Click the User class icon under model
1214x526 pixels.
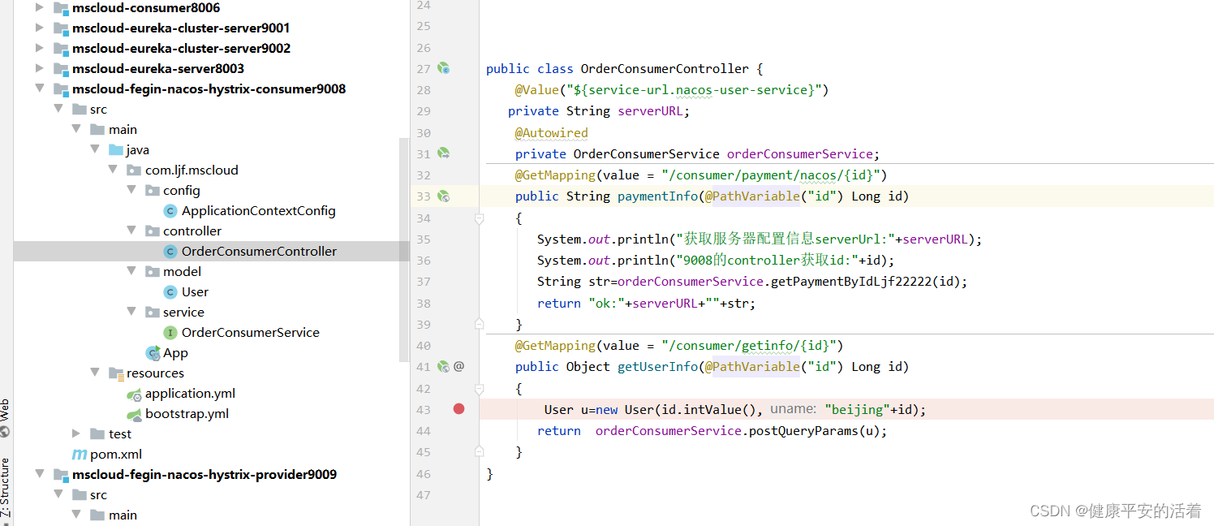(169, 291)
